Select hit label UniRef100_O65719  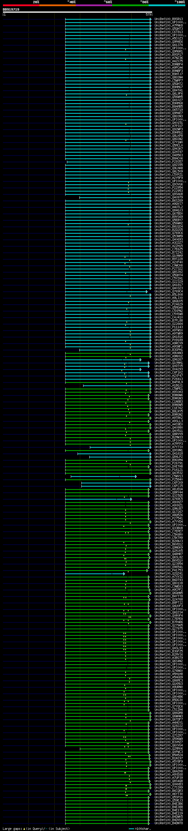click(x=169, y=110)
